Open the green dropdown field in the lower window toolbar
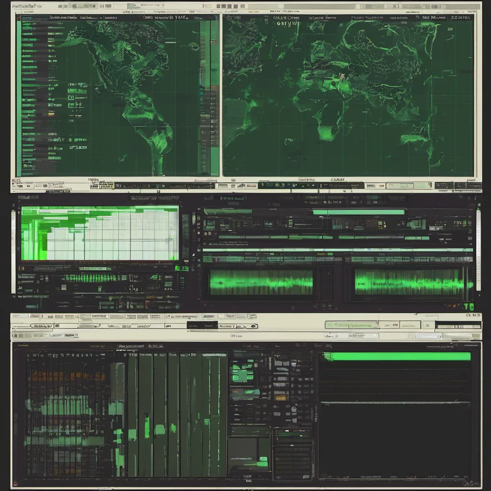 pyautogui.click(x=351, y=325)
